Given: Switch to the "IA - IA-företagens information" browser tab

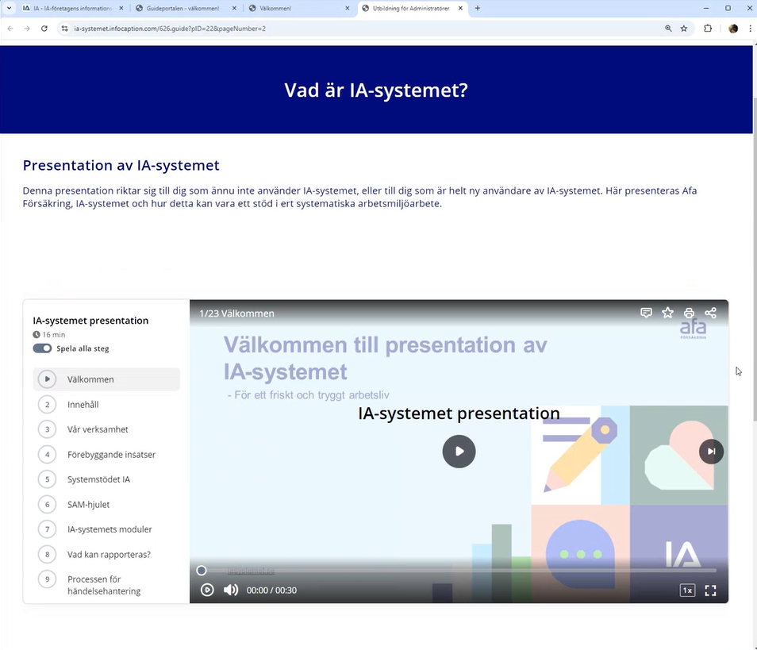Looking at the screenshot, I should click(72, 8).
